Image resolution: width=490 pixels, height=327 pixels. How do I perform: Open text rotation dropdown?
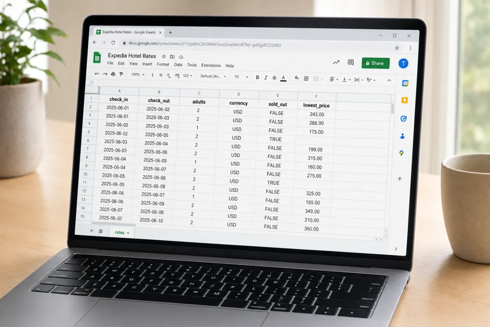371,80
